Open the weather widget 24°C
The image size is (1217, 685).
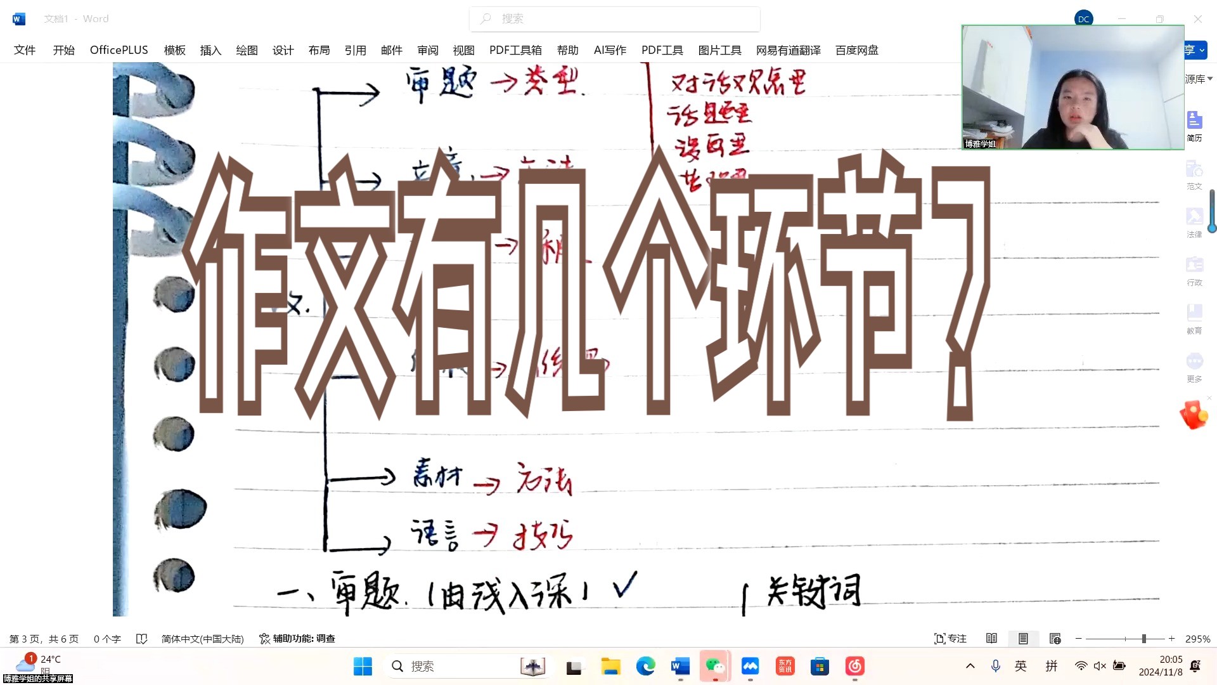point(38,663)
